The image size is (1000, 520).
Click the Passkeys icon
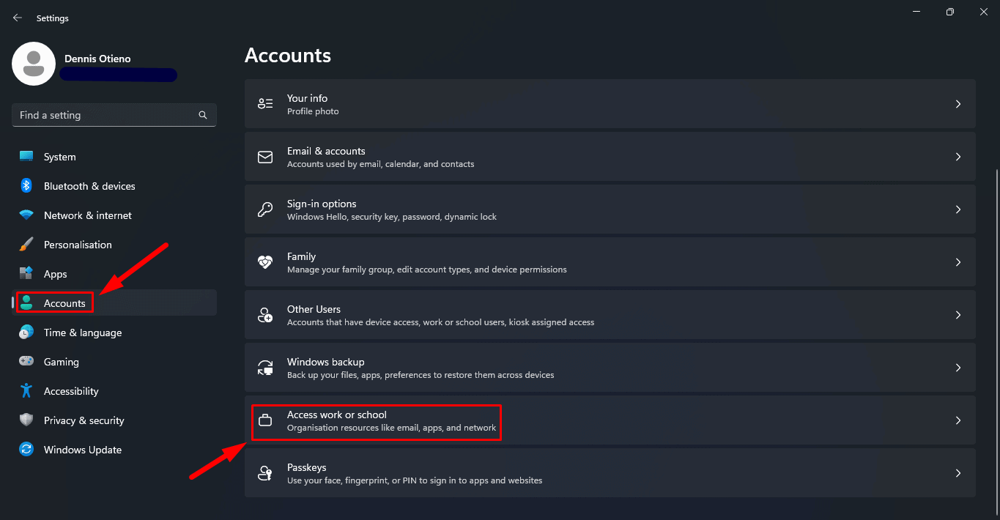(265, 473)
